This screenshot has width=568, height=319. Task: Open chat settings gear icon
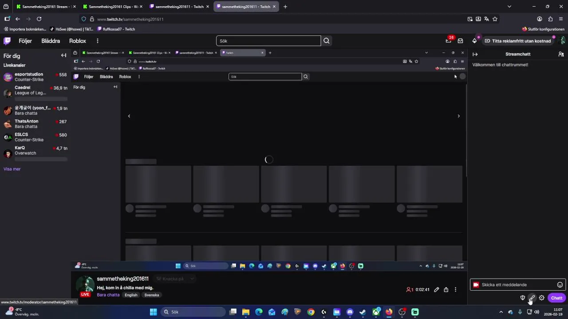tap(542, 298)
